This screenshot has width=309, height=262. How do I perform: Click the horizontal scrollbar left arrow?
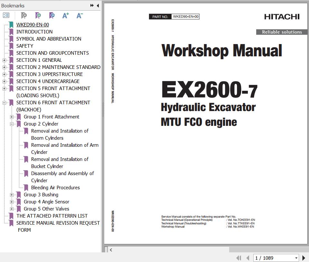[111, 250]
